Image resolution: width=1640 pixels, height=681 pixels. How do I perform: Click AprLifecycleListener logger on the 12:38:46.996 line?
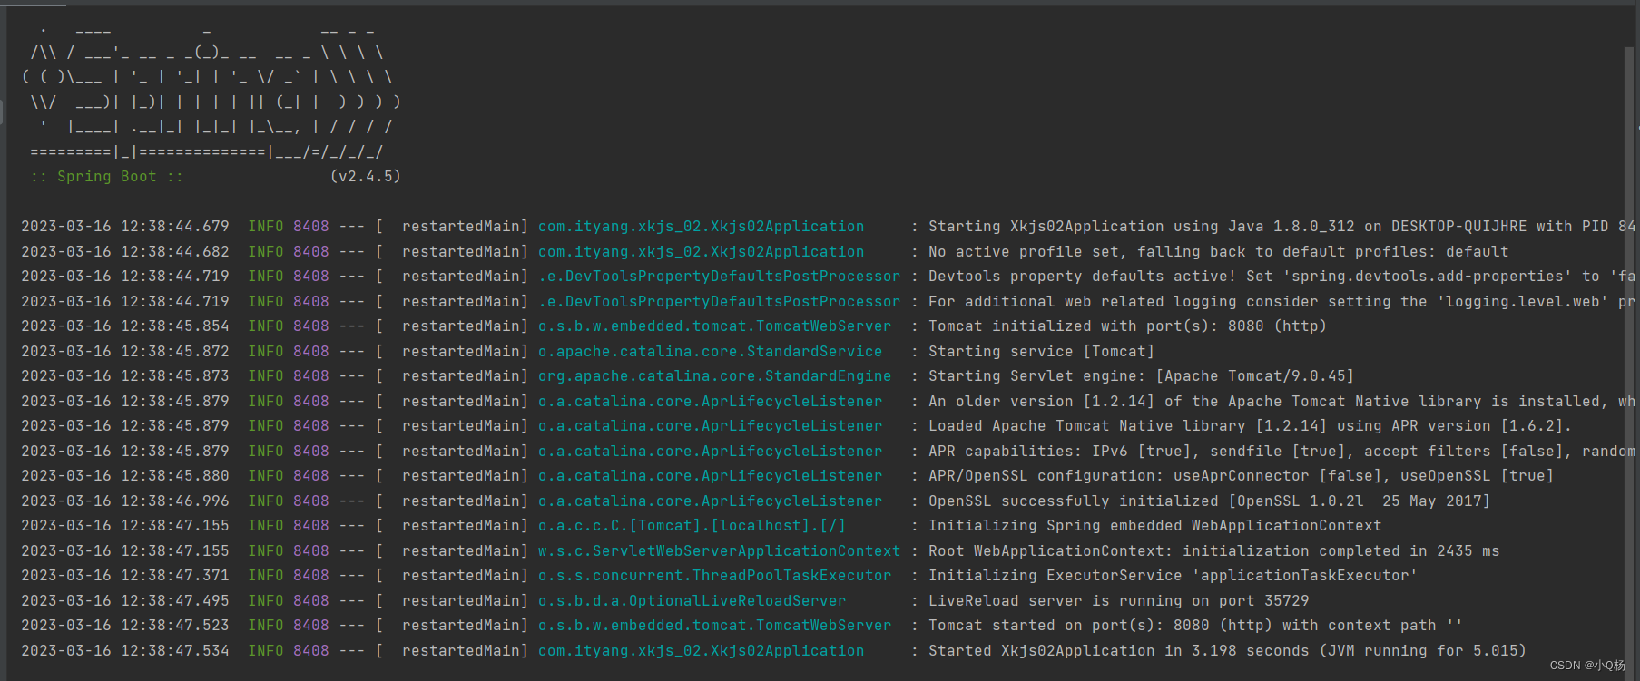(710, 501)
